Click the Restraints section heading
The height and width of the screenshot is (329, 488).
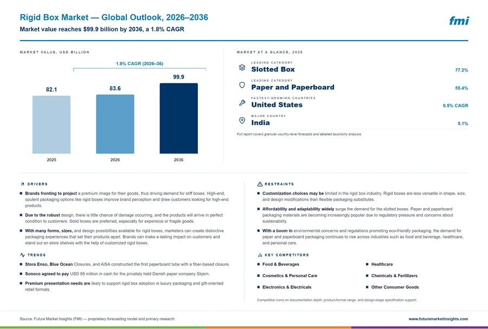click(279, 184)
